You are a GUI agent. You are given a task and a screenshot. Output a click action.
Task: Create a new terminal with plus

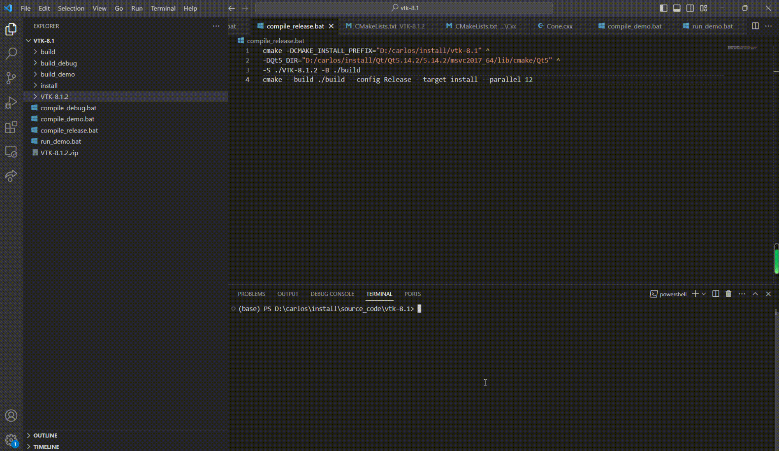coord(695,294)
